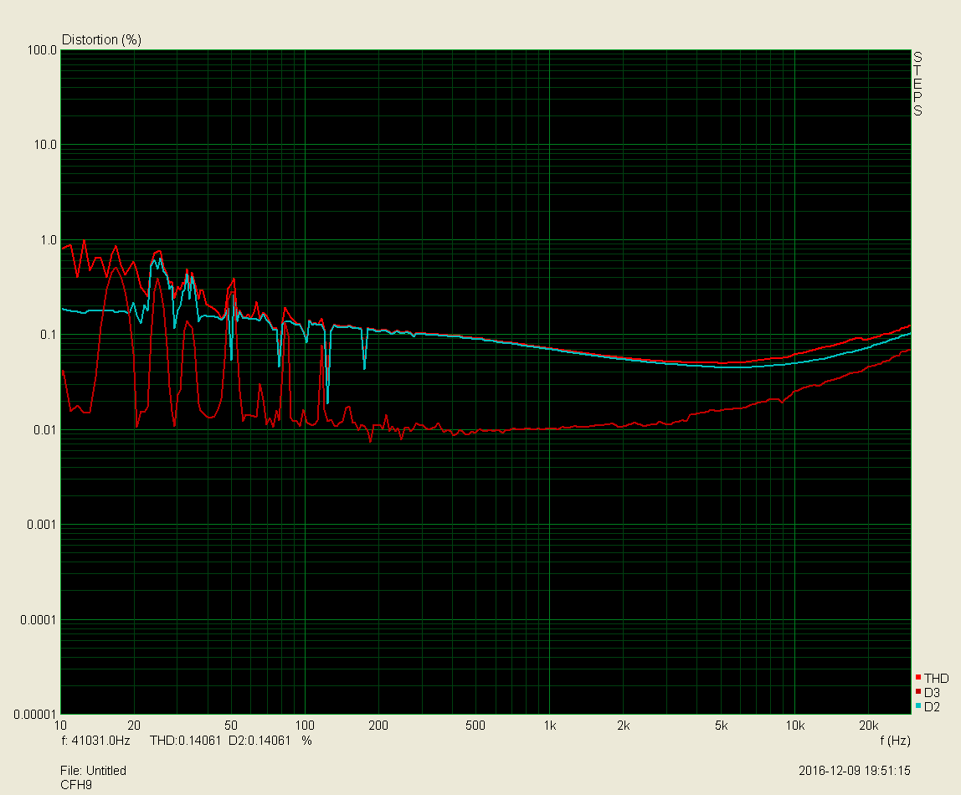Click the 0.00001 y-axis tick label

pos(35,714)
